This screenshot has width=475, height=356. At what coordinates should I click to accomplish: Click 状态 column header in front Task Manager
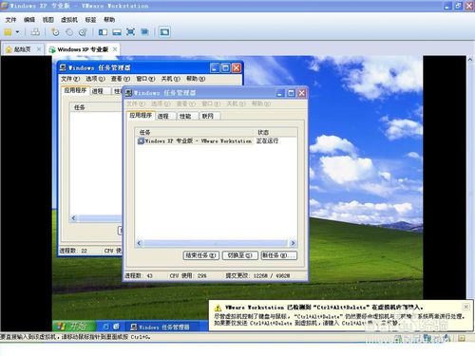[275, 132]
